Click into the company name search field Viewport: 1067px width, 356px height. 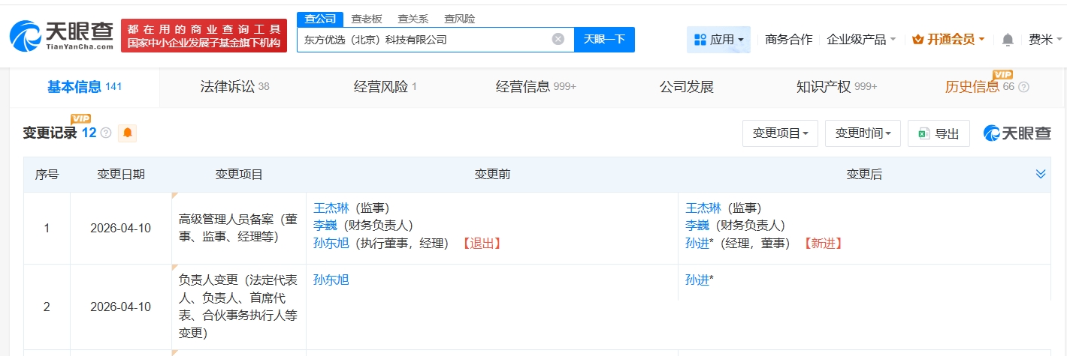coord(425,40)
